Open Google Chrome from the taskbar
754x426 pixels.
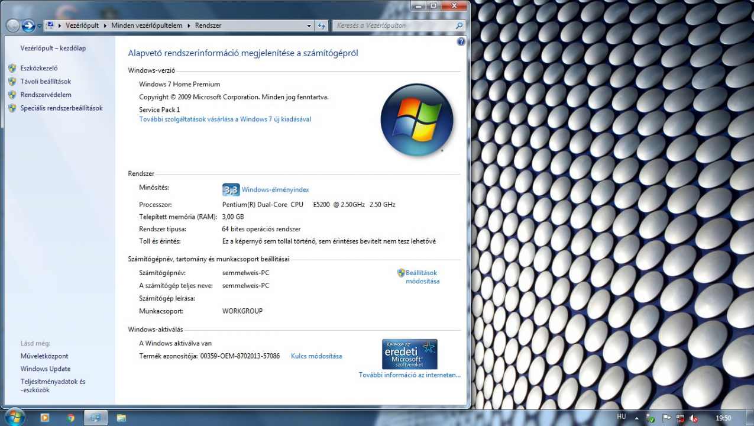[71, 418]
